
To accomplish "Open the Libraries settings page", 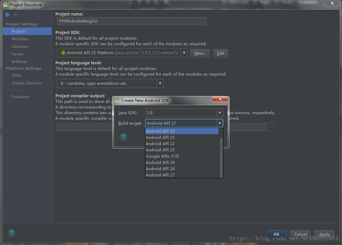I will tap(20, 46).
